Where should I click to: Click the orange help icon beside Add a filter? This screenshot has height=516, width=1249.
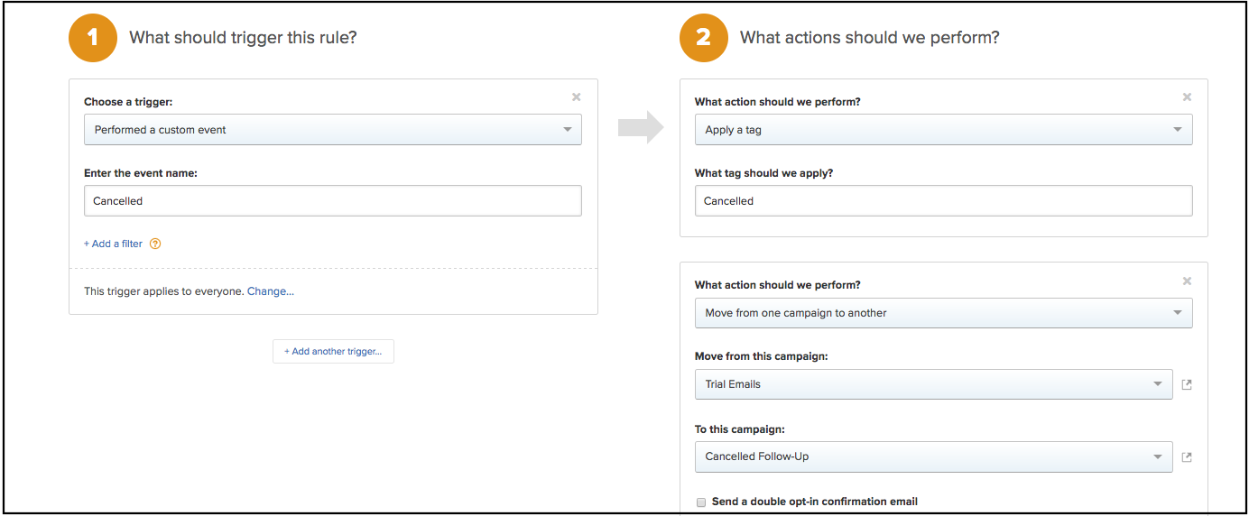pos(155,244)
